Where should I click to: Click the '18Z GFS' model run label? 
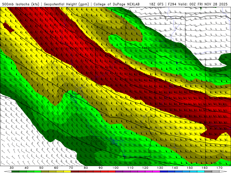(156, 4)
